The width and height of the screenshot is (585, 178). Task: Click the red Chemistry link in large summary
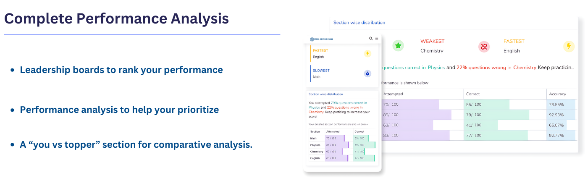click(525, 68)
